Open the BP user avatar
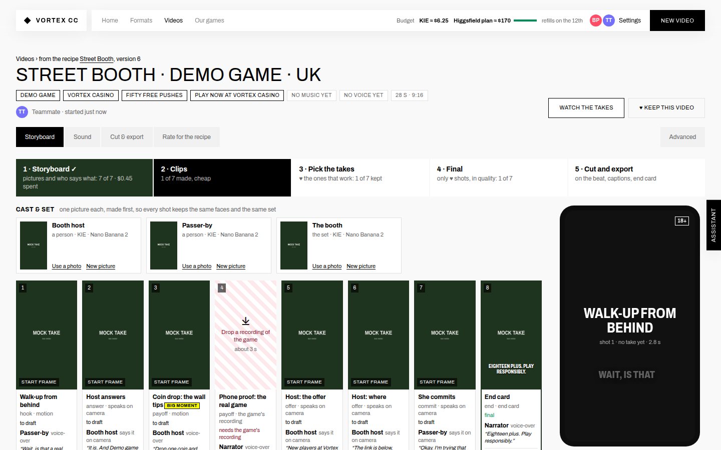The height and width of the screenshot is (450, 721). (x=595, y=20)
